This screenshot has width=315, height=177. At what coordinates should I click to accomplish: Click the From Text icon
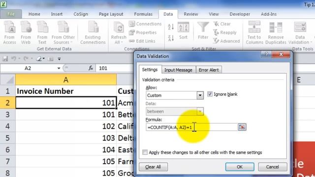(x=42, y=33)
